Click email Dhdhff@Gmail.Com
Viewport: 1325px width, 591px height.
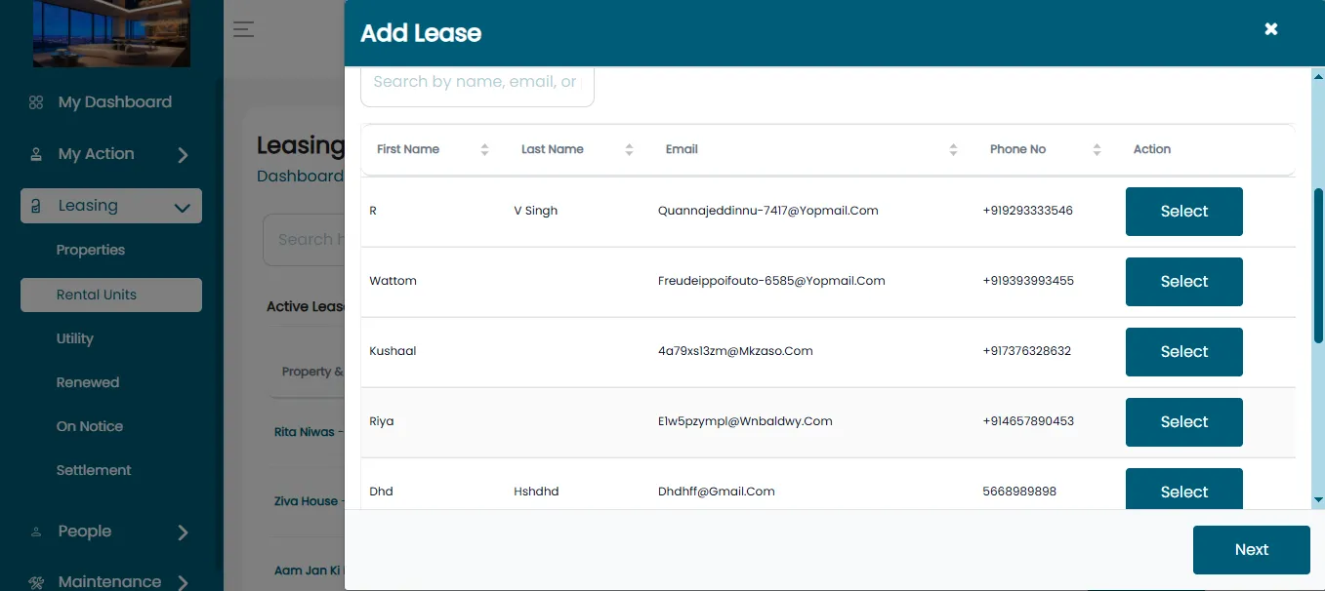tap(717, 492)
